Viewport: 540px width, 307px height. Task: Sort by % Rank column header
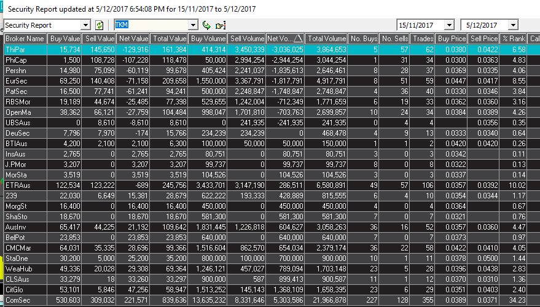tap(513, 39)
